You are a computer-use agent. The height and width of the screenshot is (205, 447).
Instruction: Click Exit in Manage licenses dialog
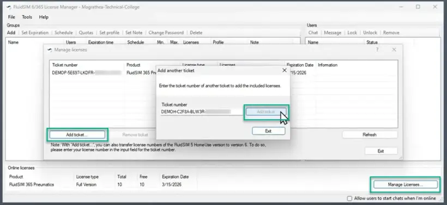[x=381, y=151]
